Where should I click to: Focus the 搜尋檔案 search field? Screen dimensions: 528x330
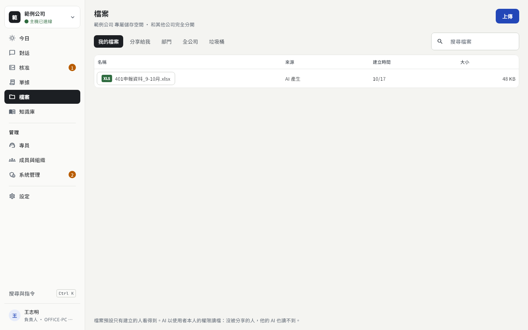point(475,41)
